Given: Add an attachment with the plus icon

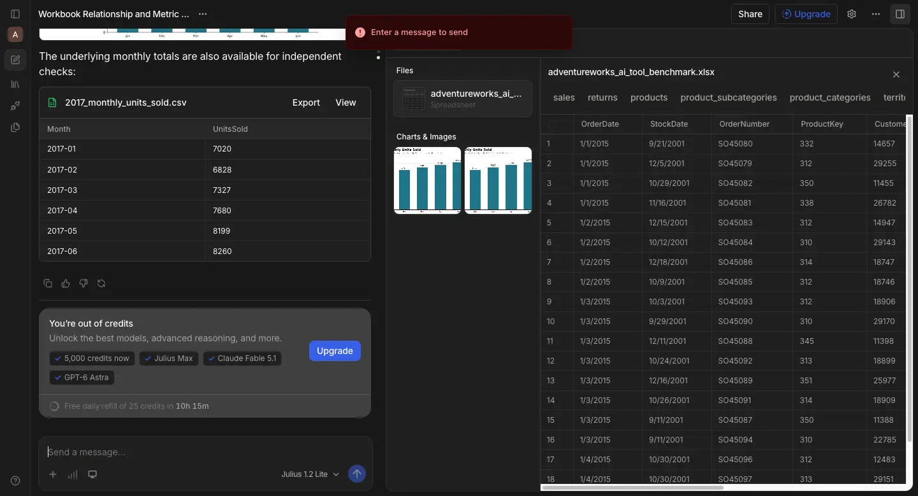Looking at the screenshot, I should point(53,474).
